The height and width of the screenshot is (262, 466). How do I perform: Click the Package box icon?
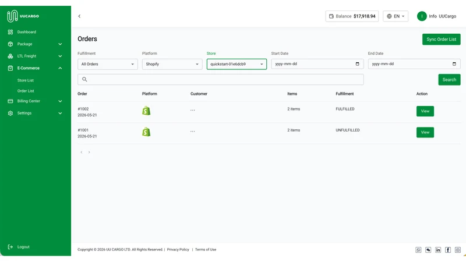coord(10,44)
